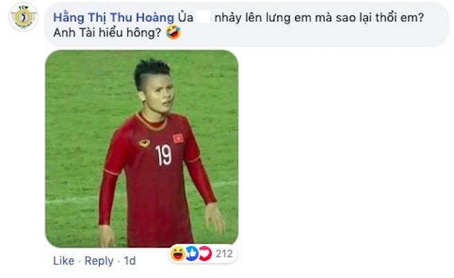Click the text 'Anh Tài hiểu hông?'
The image size is (454, 278).
pyautogui.click(x=107, y=32)
